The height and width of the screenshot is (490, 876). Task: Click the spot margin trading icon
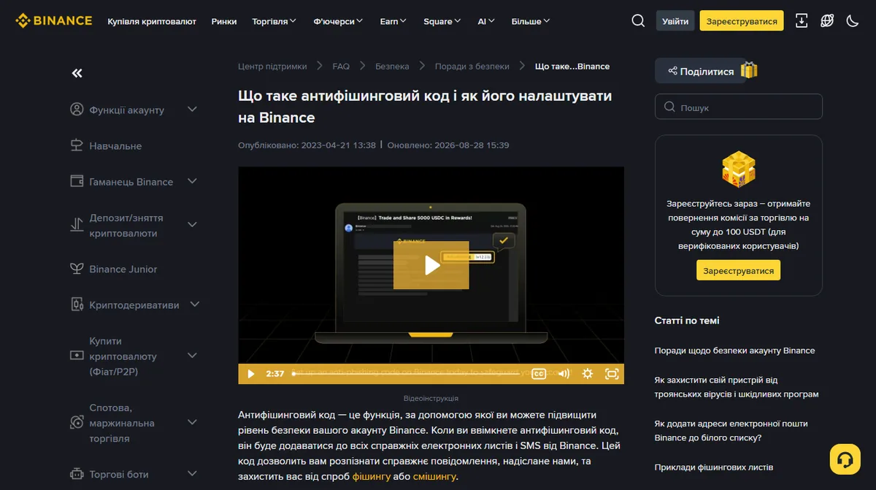(x=77, y=423)
